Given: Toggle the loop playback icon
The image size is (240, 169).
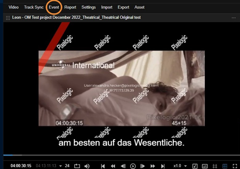Looking at the screenshot, I should pos(77,166).
